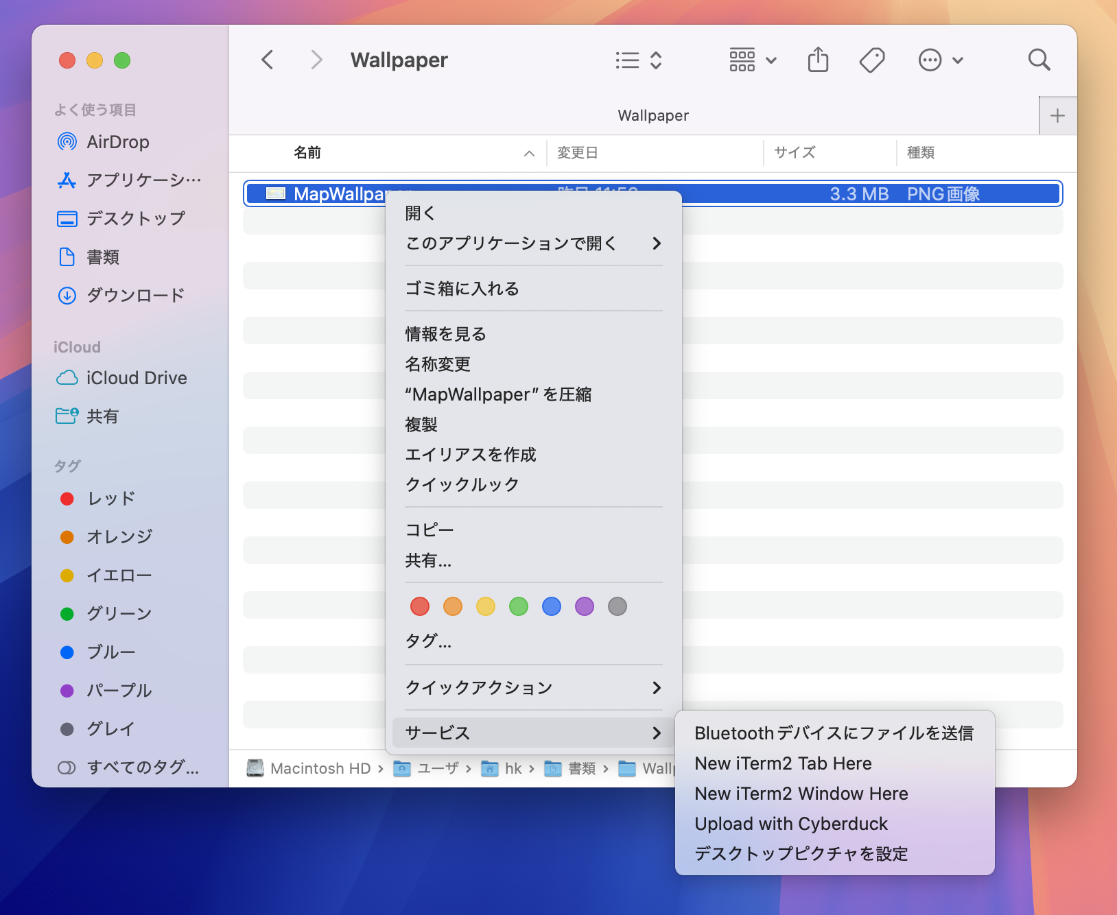Open the クイックアクション submenu
Screen dimensions: 1117x915
478,687
